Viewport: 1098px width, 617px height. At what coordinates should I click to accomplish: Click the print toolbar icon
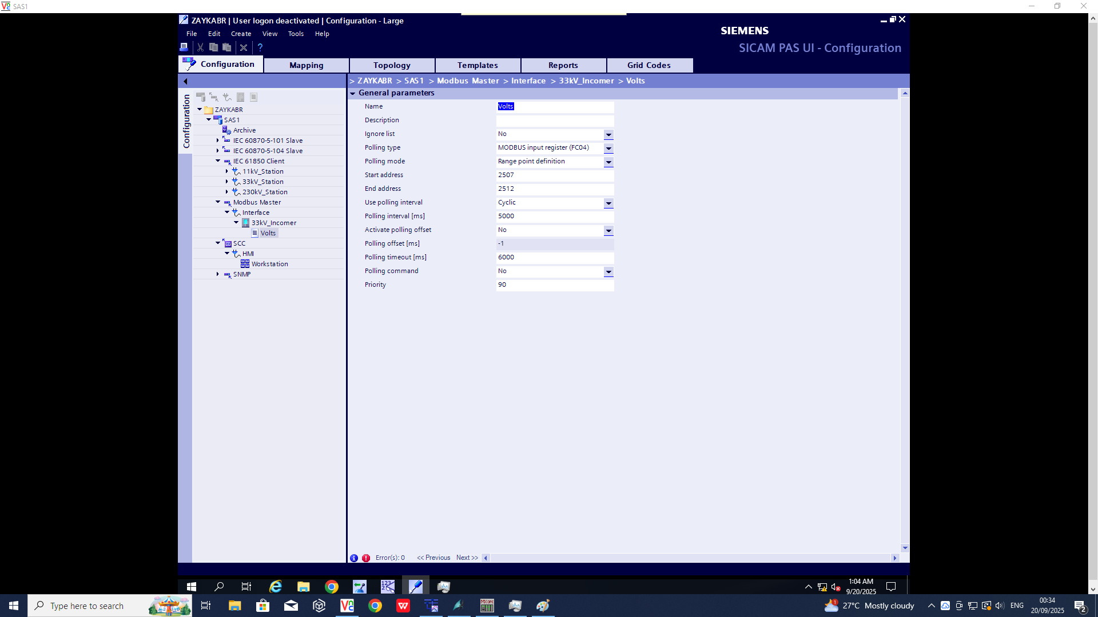pyautogui.click(x=184, y=47)
